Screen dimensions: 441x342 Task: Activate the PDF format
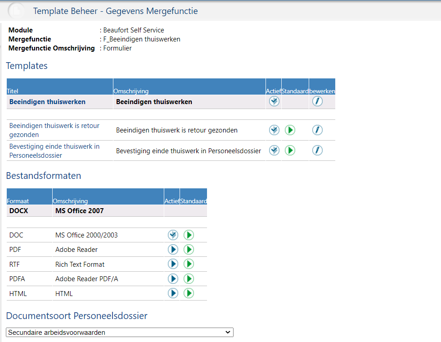tap(173, 250)
